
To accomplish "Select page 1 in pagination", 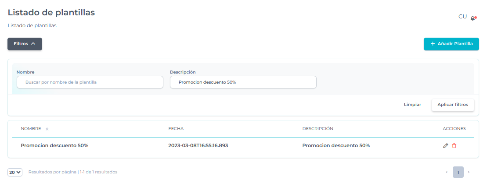I will (x=458, y=172).
